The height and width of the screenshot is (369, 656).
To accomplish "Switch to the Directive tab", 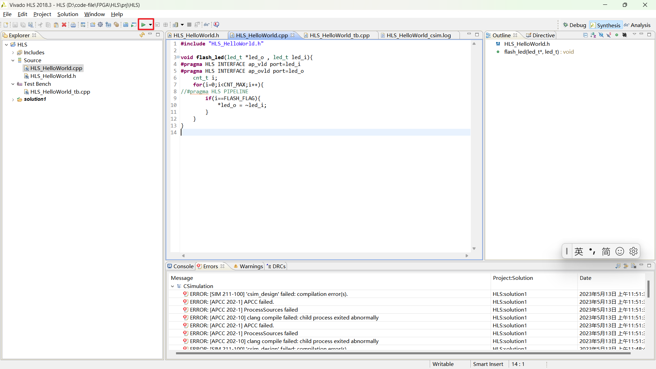I will tap(540, 35).
